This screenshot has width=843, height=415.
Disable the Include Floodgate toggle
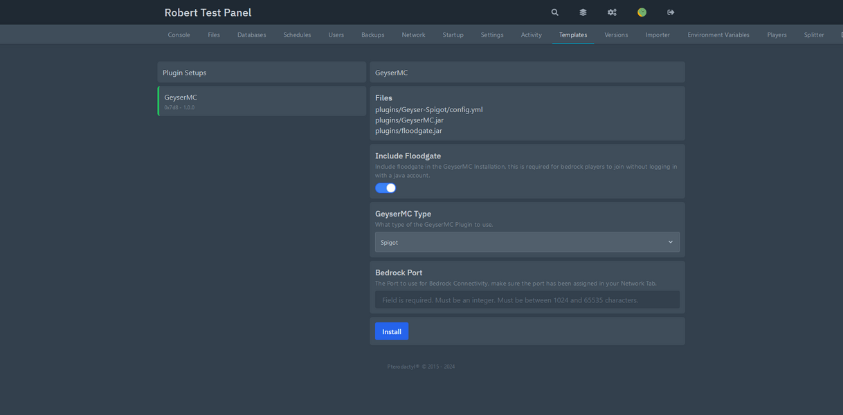(386, 187)
